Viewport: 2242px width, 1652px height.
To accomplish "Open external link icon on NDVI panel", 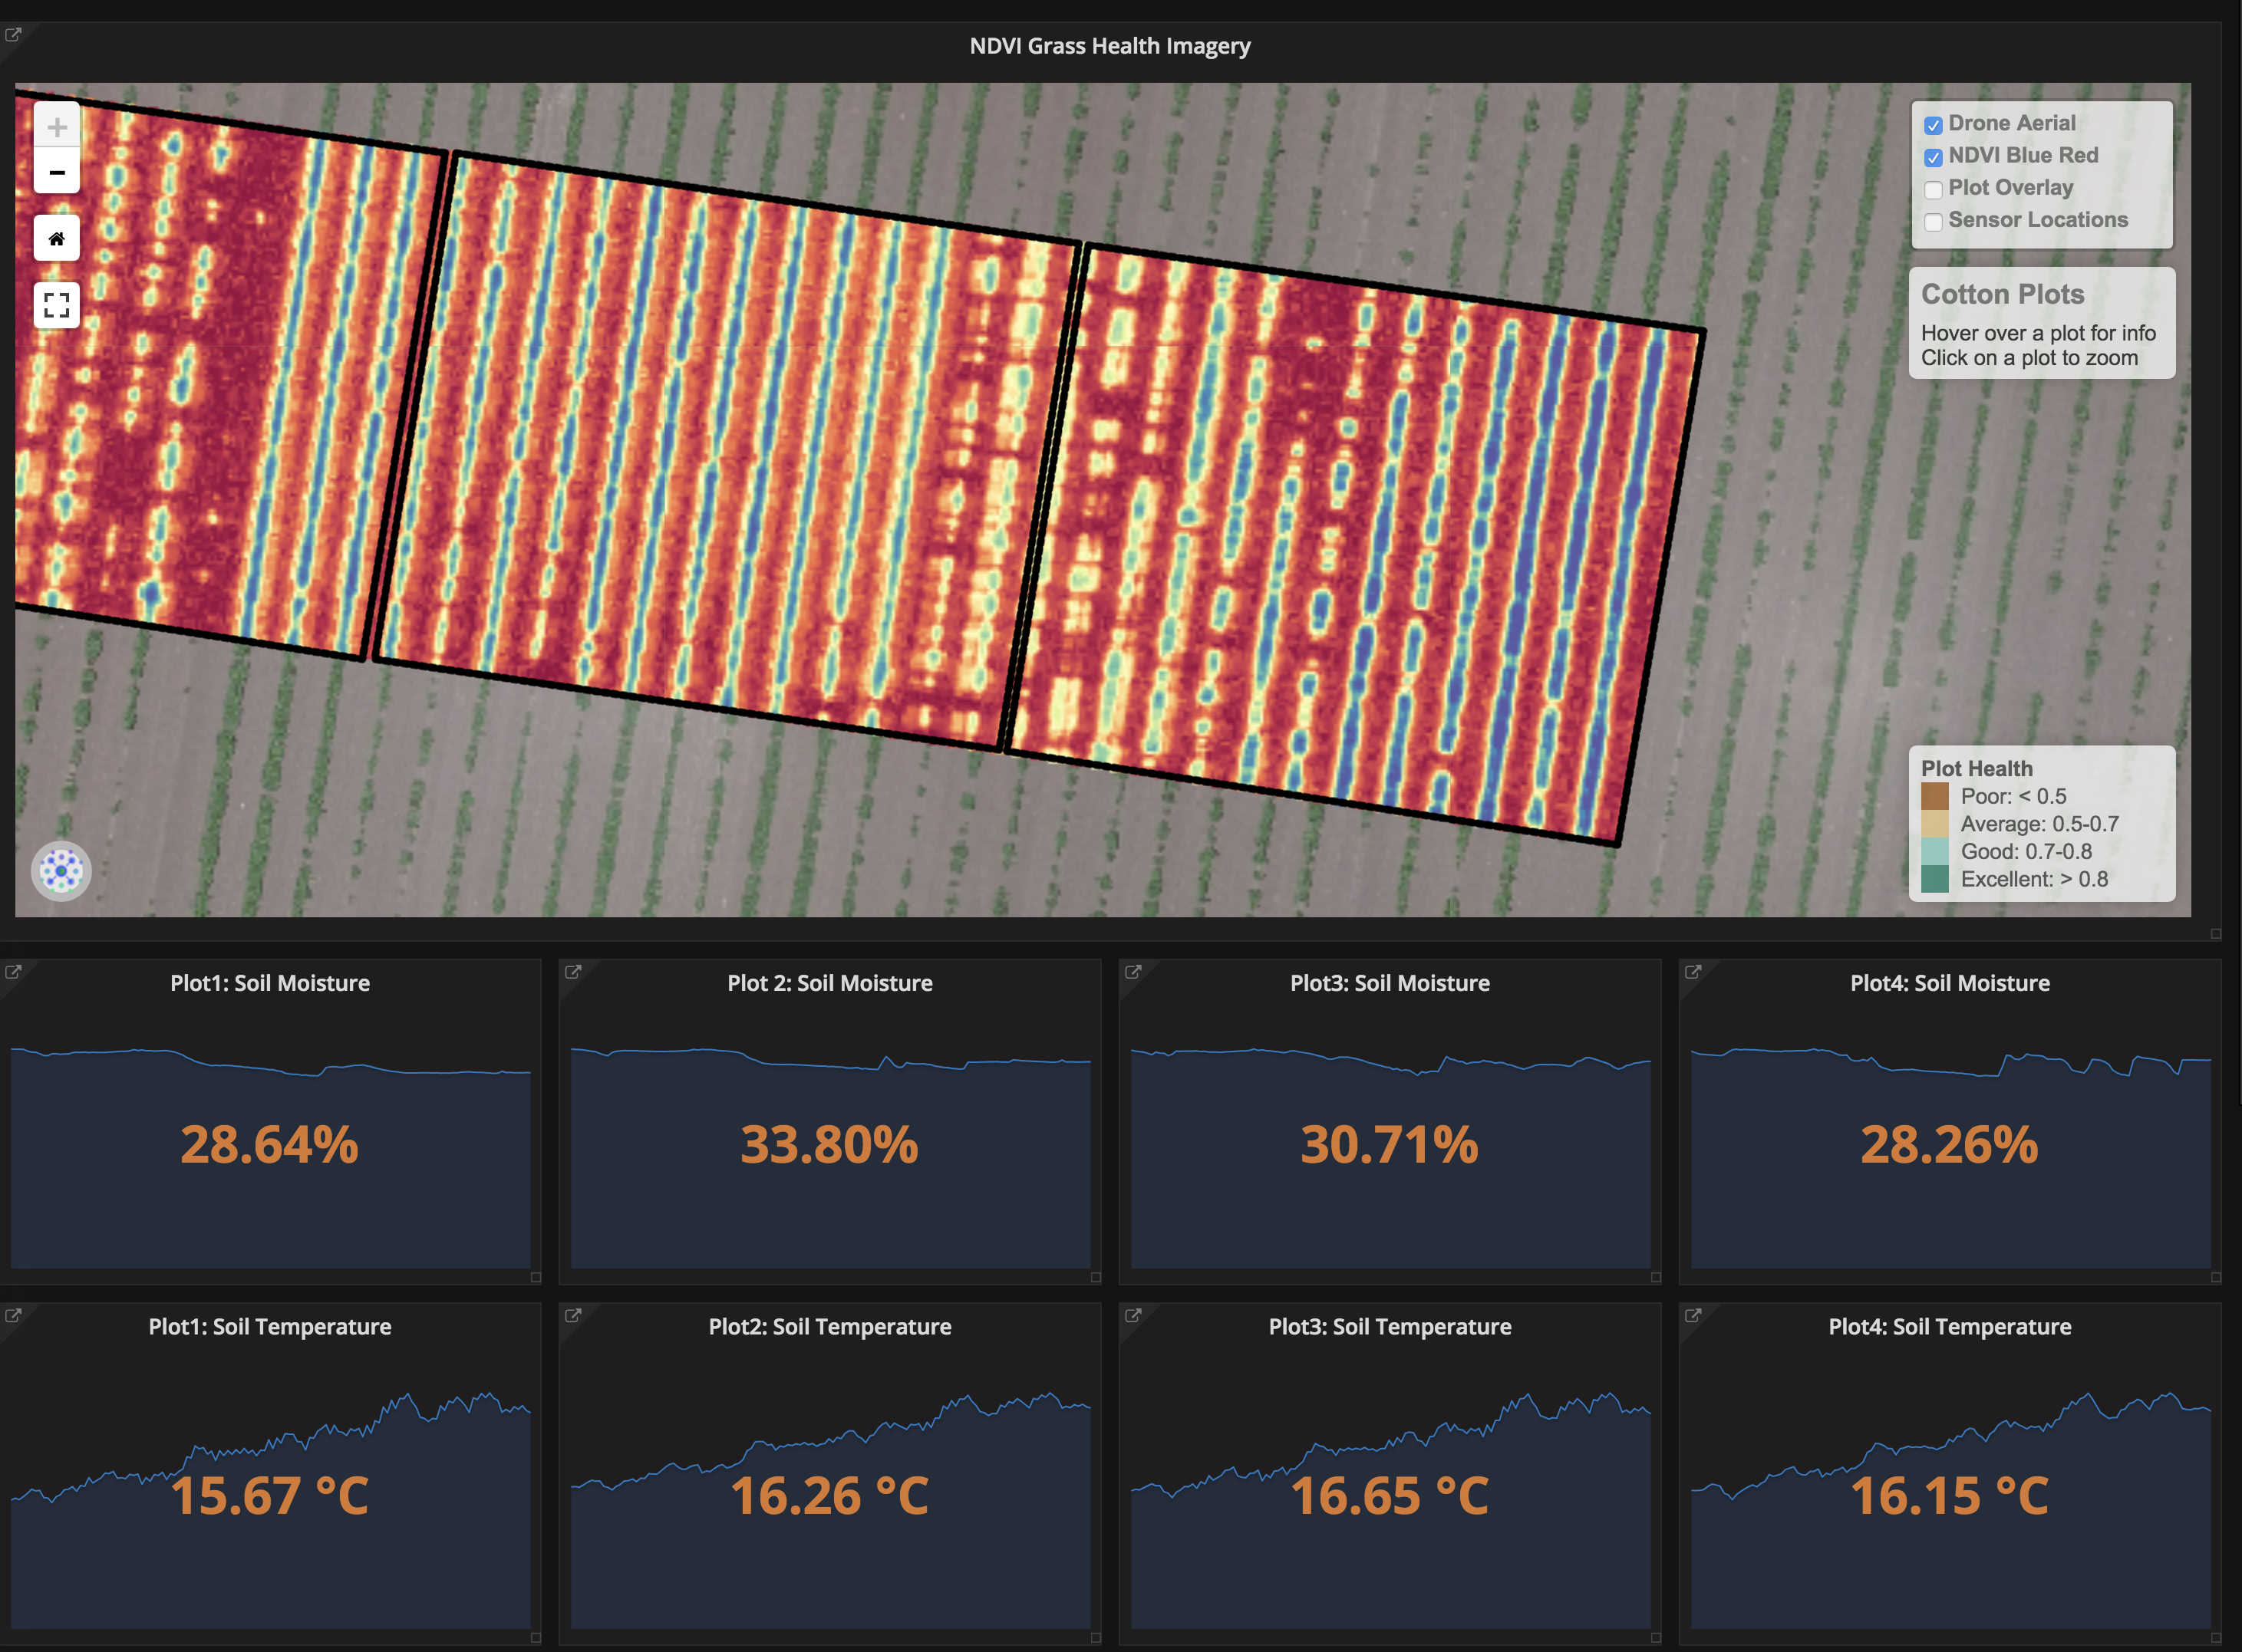I will click(13, 35).
